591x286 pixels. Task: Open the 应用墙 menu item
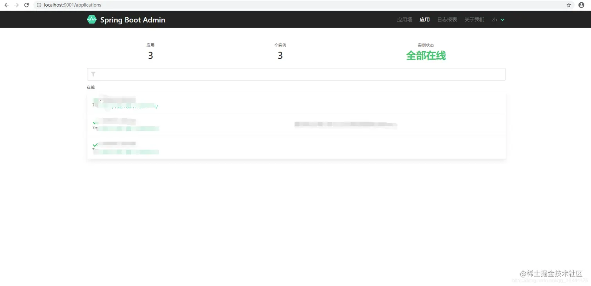[x=405, y=20]
